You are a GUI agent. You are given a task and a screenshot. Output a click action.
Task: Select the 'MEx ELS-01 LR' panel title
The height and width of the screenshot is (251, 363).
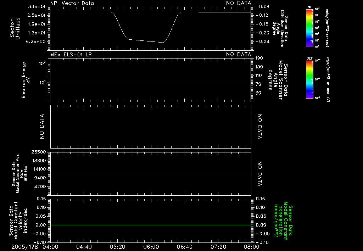click(x=71, y=54)
